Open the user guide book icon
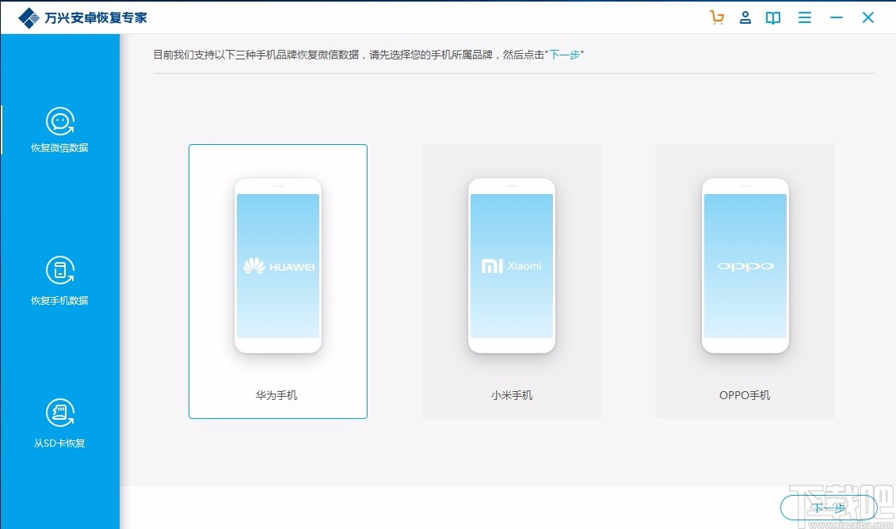Image resolution: width=896 pixels, height=529 pixels. tap(773, 18)
